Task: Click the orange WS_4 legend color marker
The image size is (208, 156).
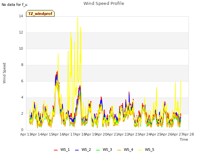Action: (x=119, y=150)
